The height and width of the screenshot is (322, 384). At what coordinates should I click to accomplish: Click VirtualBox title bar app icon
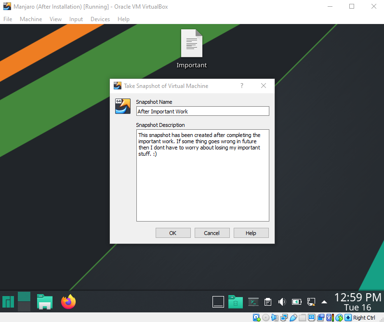tap(7, 6)
